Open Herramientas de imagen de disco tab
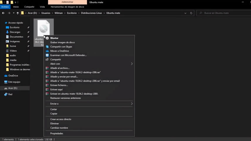Image resolution: width=251 pixels, height=141 pixels. [67, 7]
